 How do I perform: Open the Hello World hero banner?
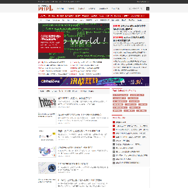pyautogui.click(x=74, y=41)
